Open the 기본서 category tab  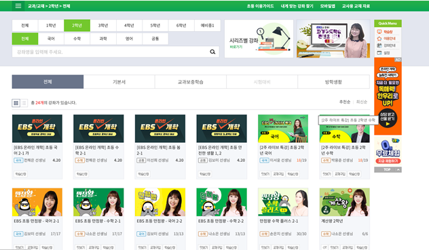119,82
